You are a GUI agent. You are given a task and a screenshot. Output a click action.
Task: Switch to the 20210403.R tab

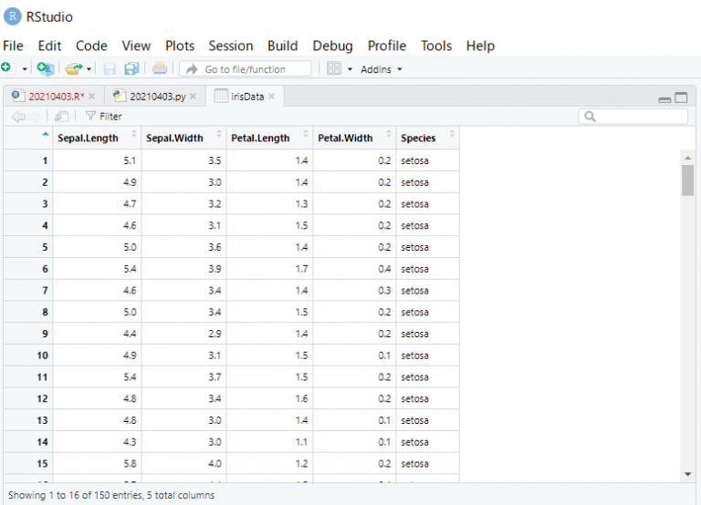pos(56,96)
